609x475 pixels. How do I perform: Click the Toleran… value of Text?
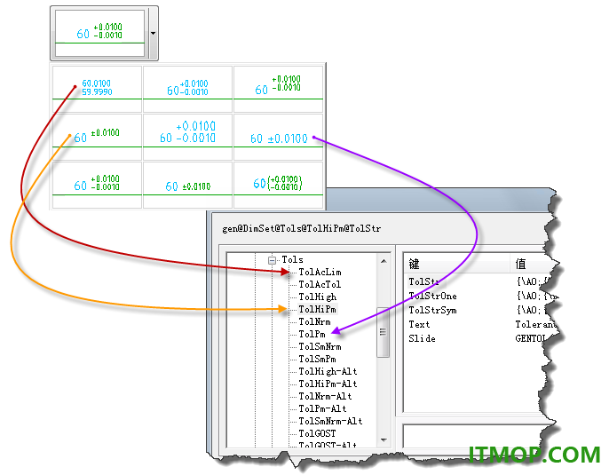535,324
